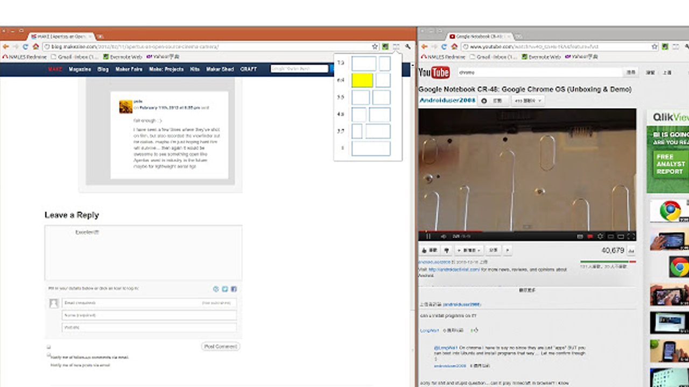Open Maker Faire in the MAKE nav bar
Screen dimensions: 689x387
pos(129,69)
